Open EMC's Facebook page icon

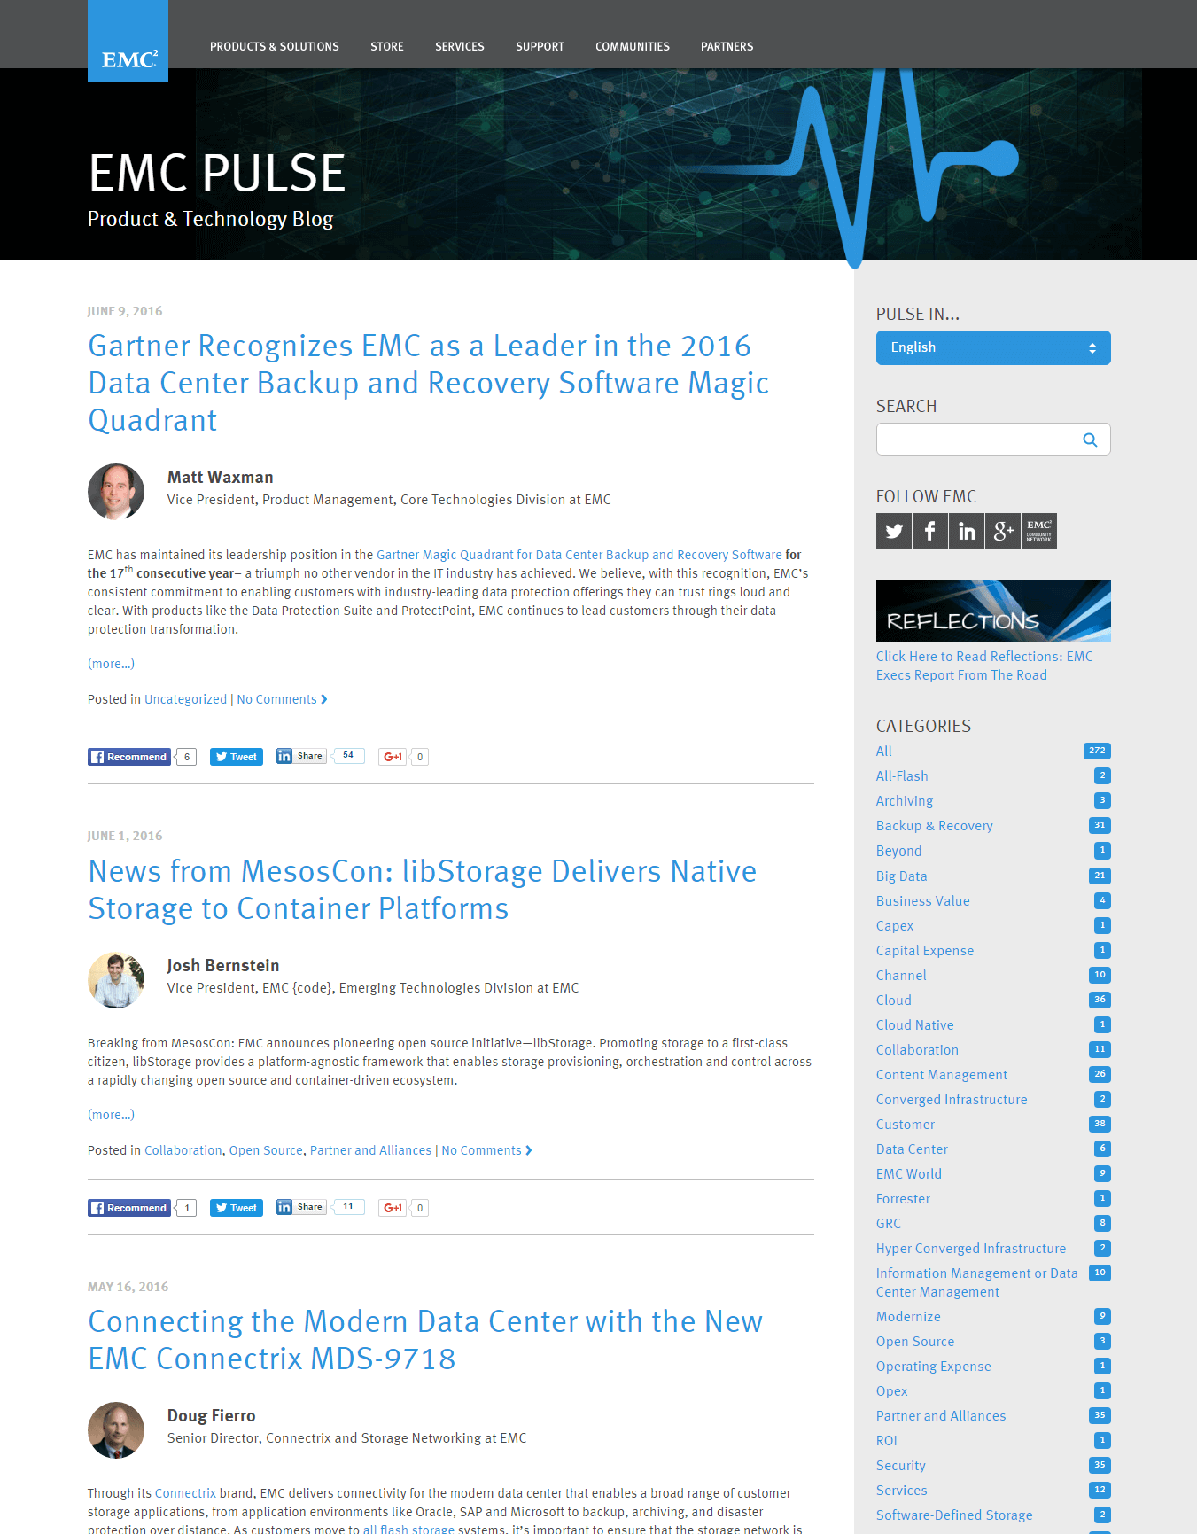(930, 531)
